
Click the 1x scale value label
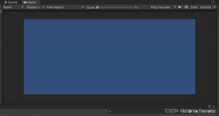point(136,7)
